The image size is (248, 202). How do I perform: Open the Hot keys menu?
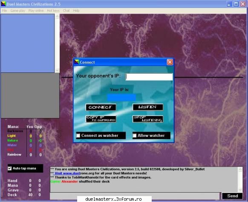[53, 11]
